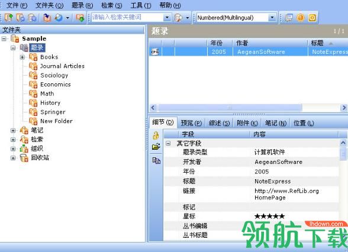Collapse the Sample database node
The image size is (348, 252).
click(x=4, y=39)
